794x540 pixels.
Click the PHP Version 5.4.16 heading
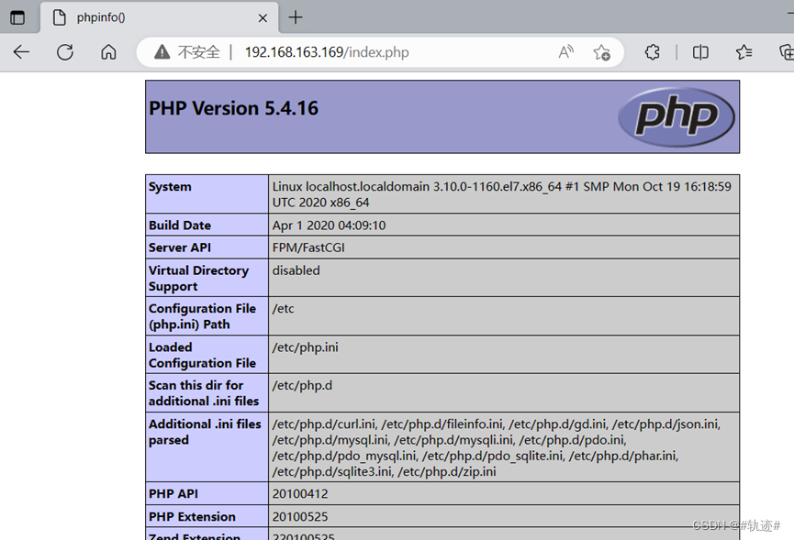coord(233,108)
